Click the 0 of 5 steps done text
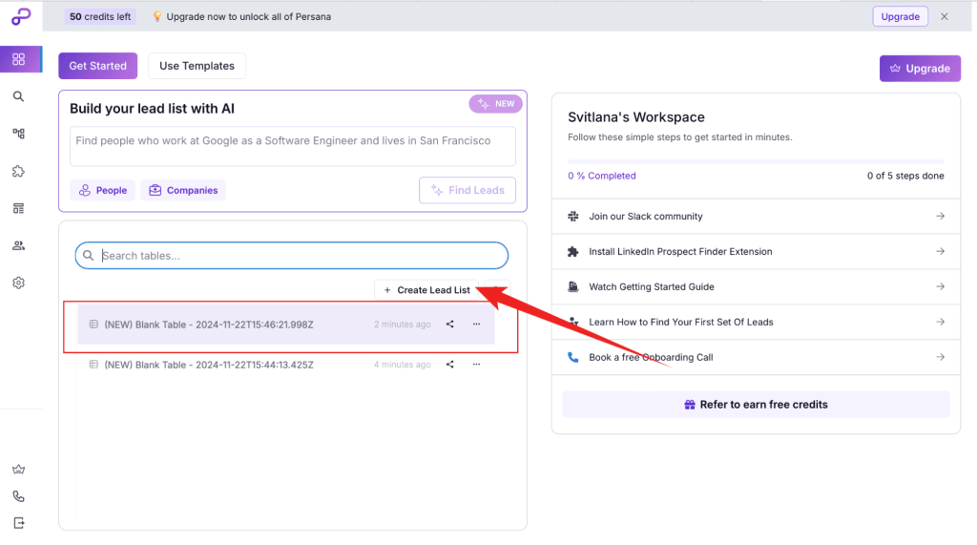Image resolution: width=977 pixels, height=545 pixels. (905, 176)
